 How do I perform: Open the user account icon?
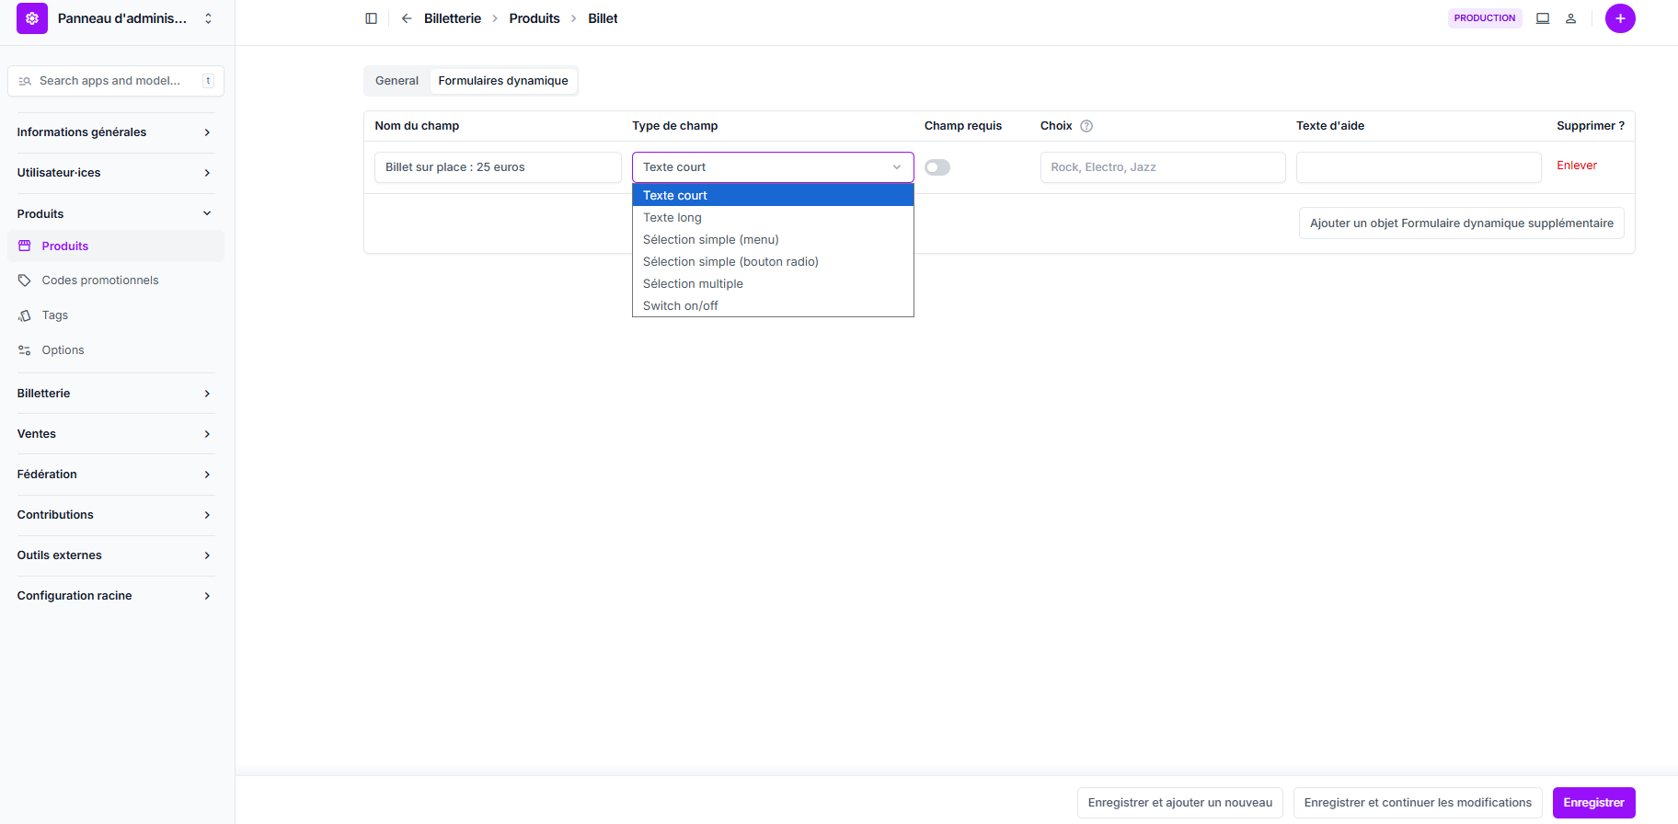tap(1571, 18)
